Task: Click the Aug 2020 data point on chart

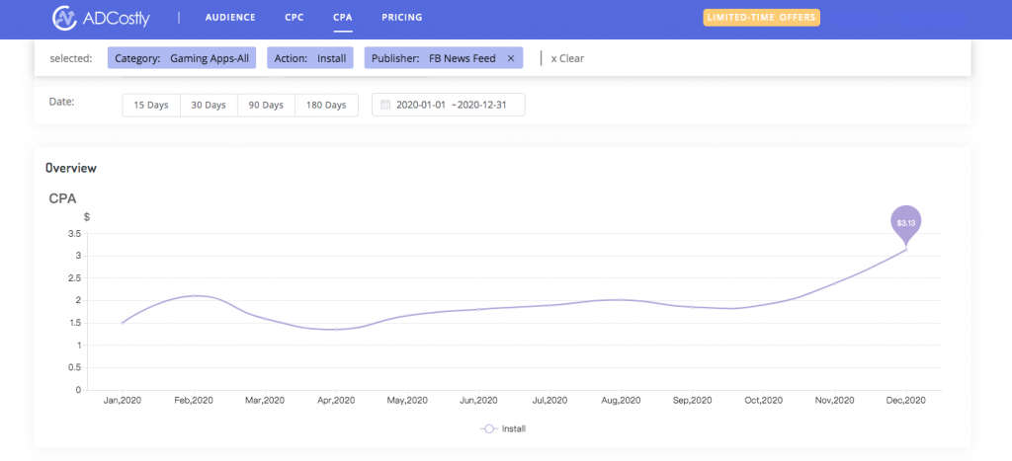Action: tap(621, 300)
